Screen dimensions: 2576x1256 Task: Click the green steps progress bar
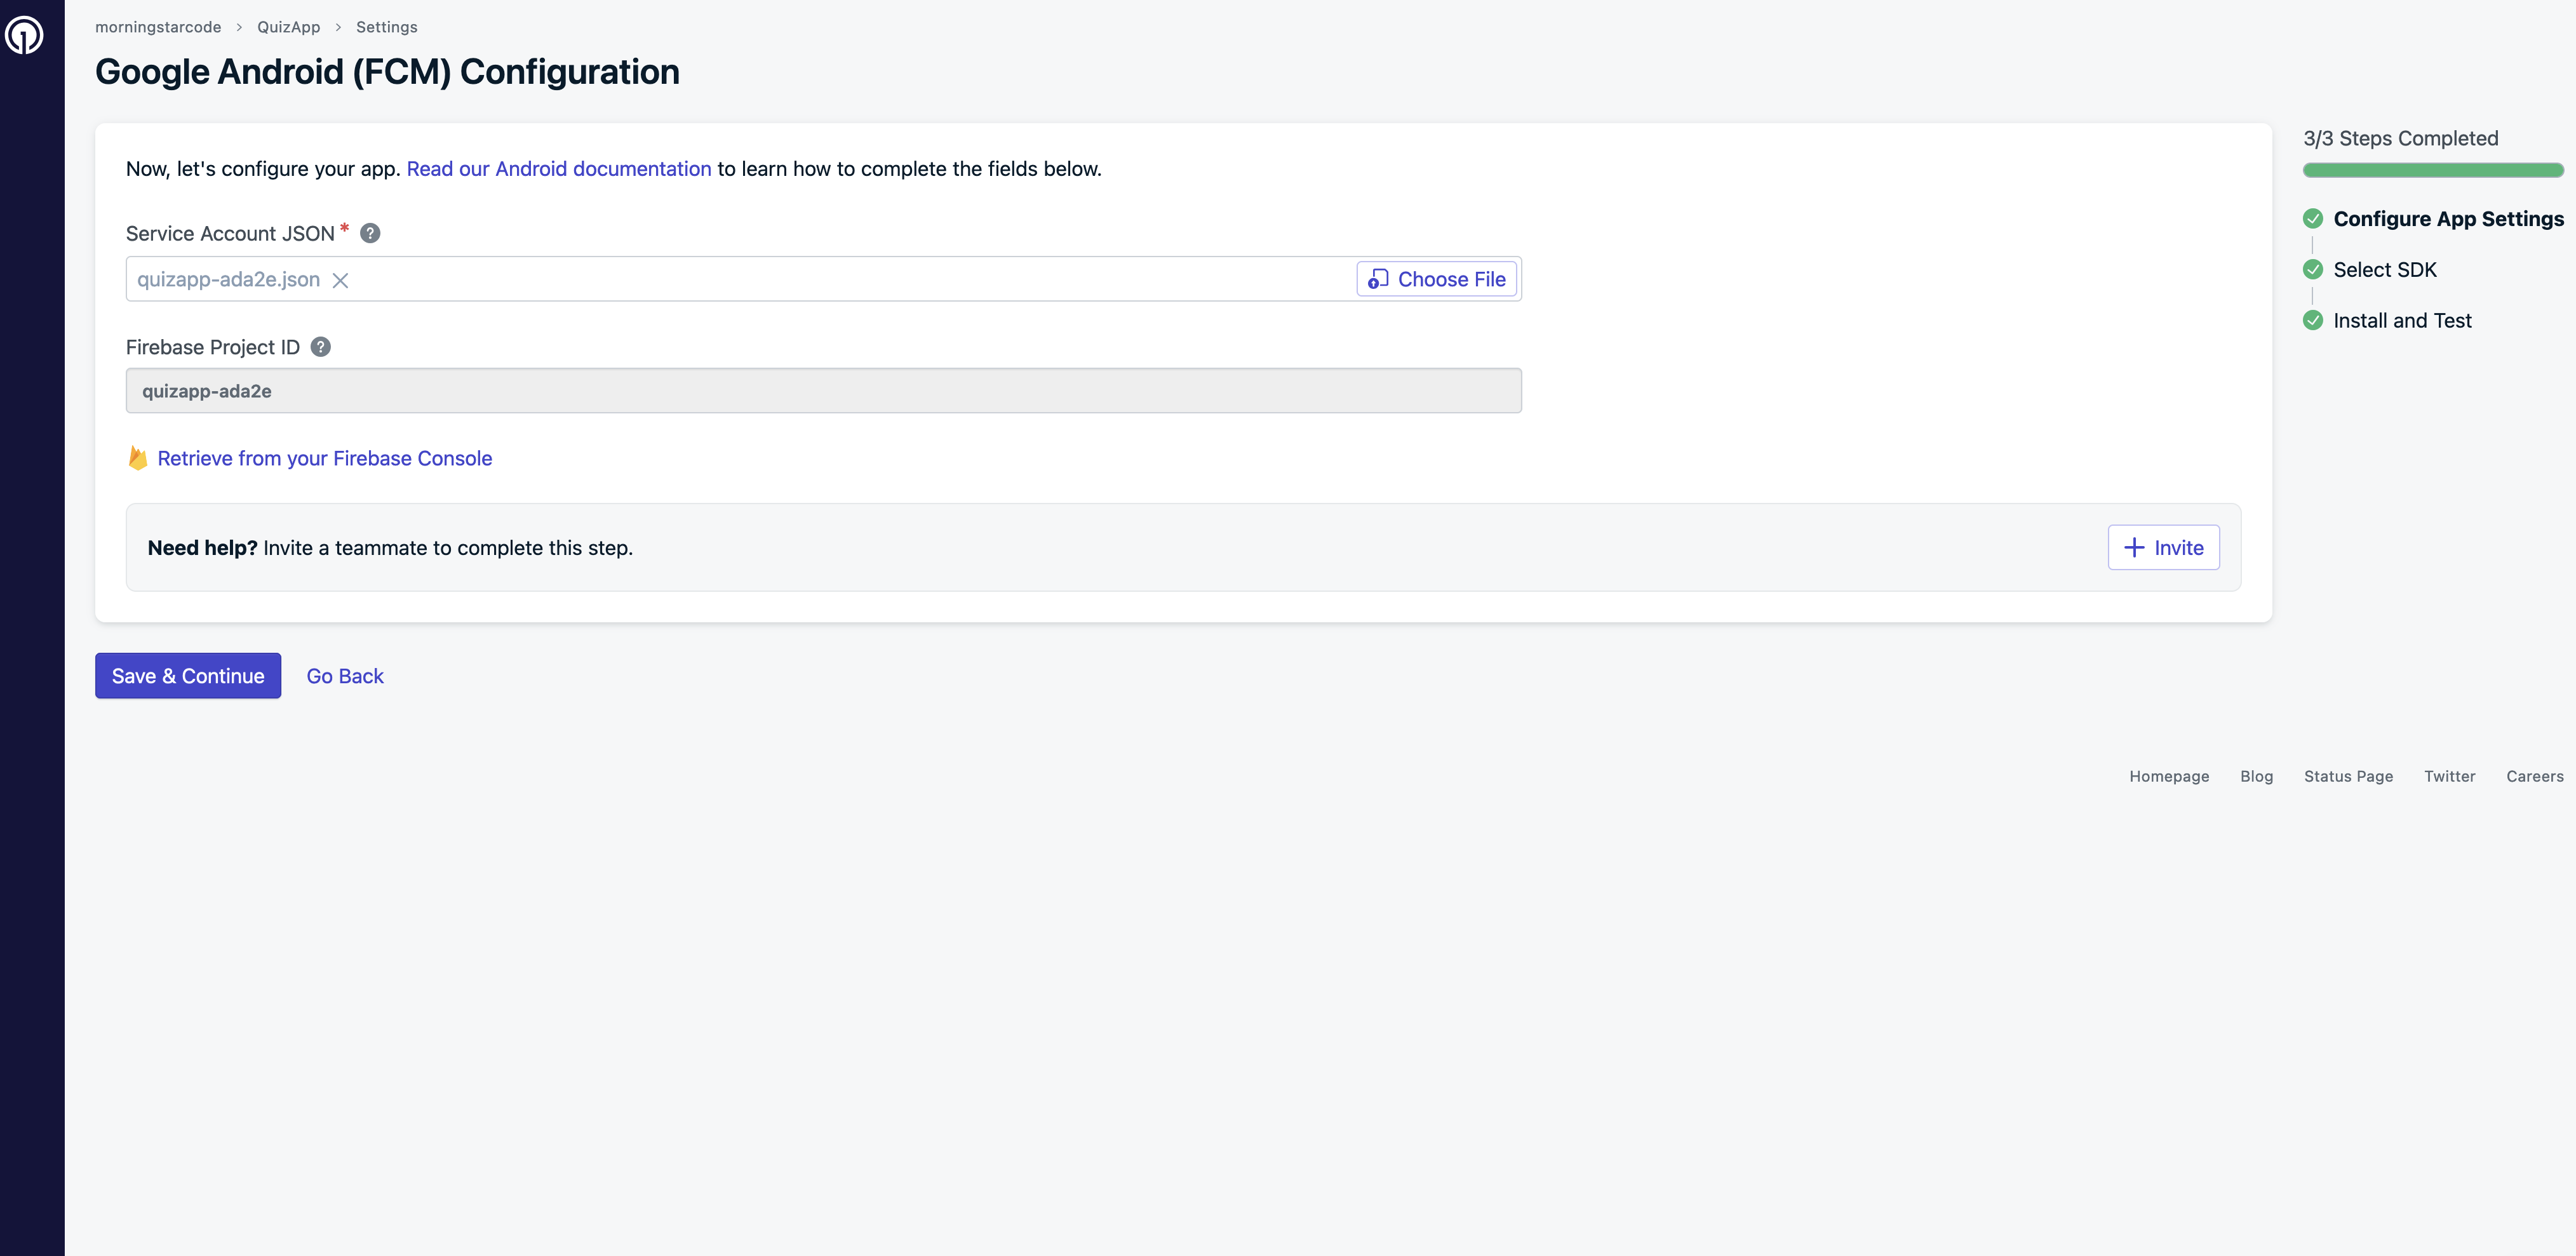point(2433,170)
